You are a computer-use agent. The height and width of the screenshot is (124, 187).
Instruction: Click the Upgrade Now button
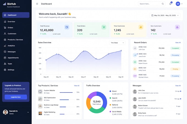[16, 97]
